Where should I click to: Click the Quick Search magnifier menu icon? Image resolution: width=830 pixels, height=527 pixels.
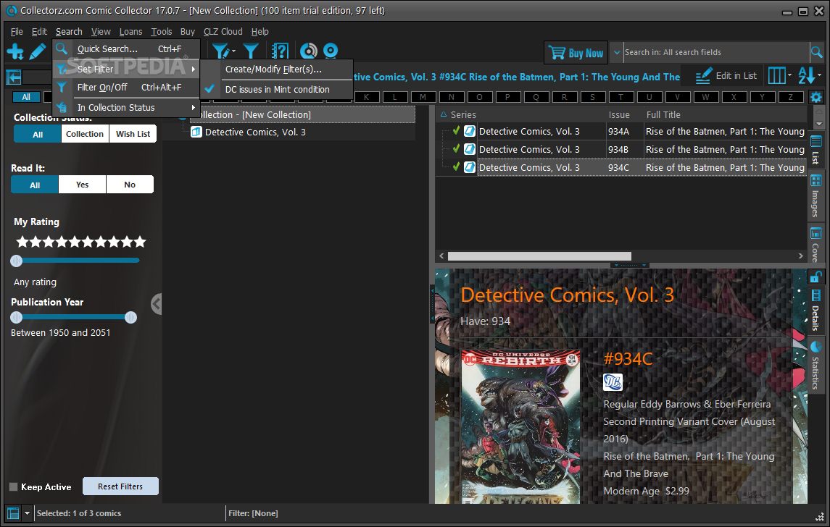62,49
